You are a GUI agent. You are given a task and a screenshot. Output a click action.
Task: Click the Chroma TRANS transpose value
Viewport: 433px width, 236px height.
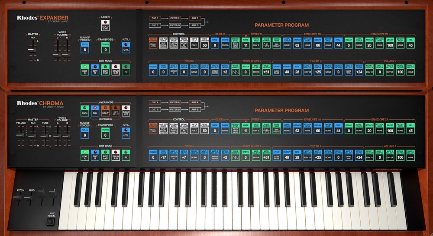pos(105,133)
